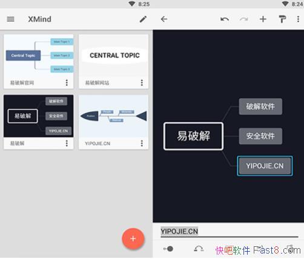This screenshot has width=304, height=259.
Task: Go back using the left arrow
Action: pos(164,19)
